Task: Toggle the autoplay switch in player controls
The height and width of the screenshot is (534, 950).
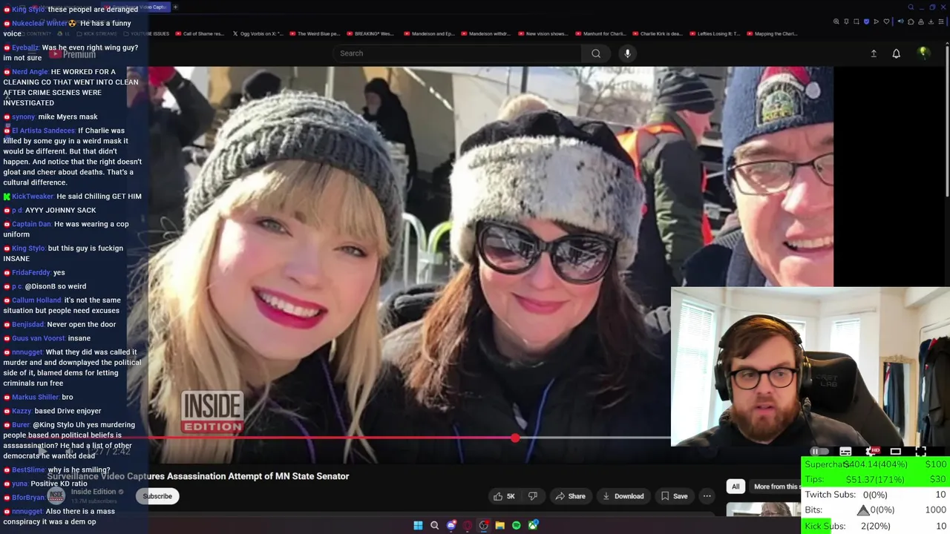Action: [x=819, y=452]
